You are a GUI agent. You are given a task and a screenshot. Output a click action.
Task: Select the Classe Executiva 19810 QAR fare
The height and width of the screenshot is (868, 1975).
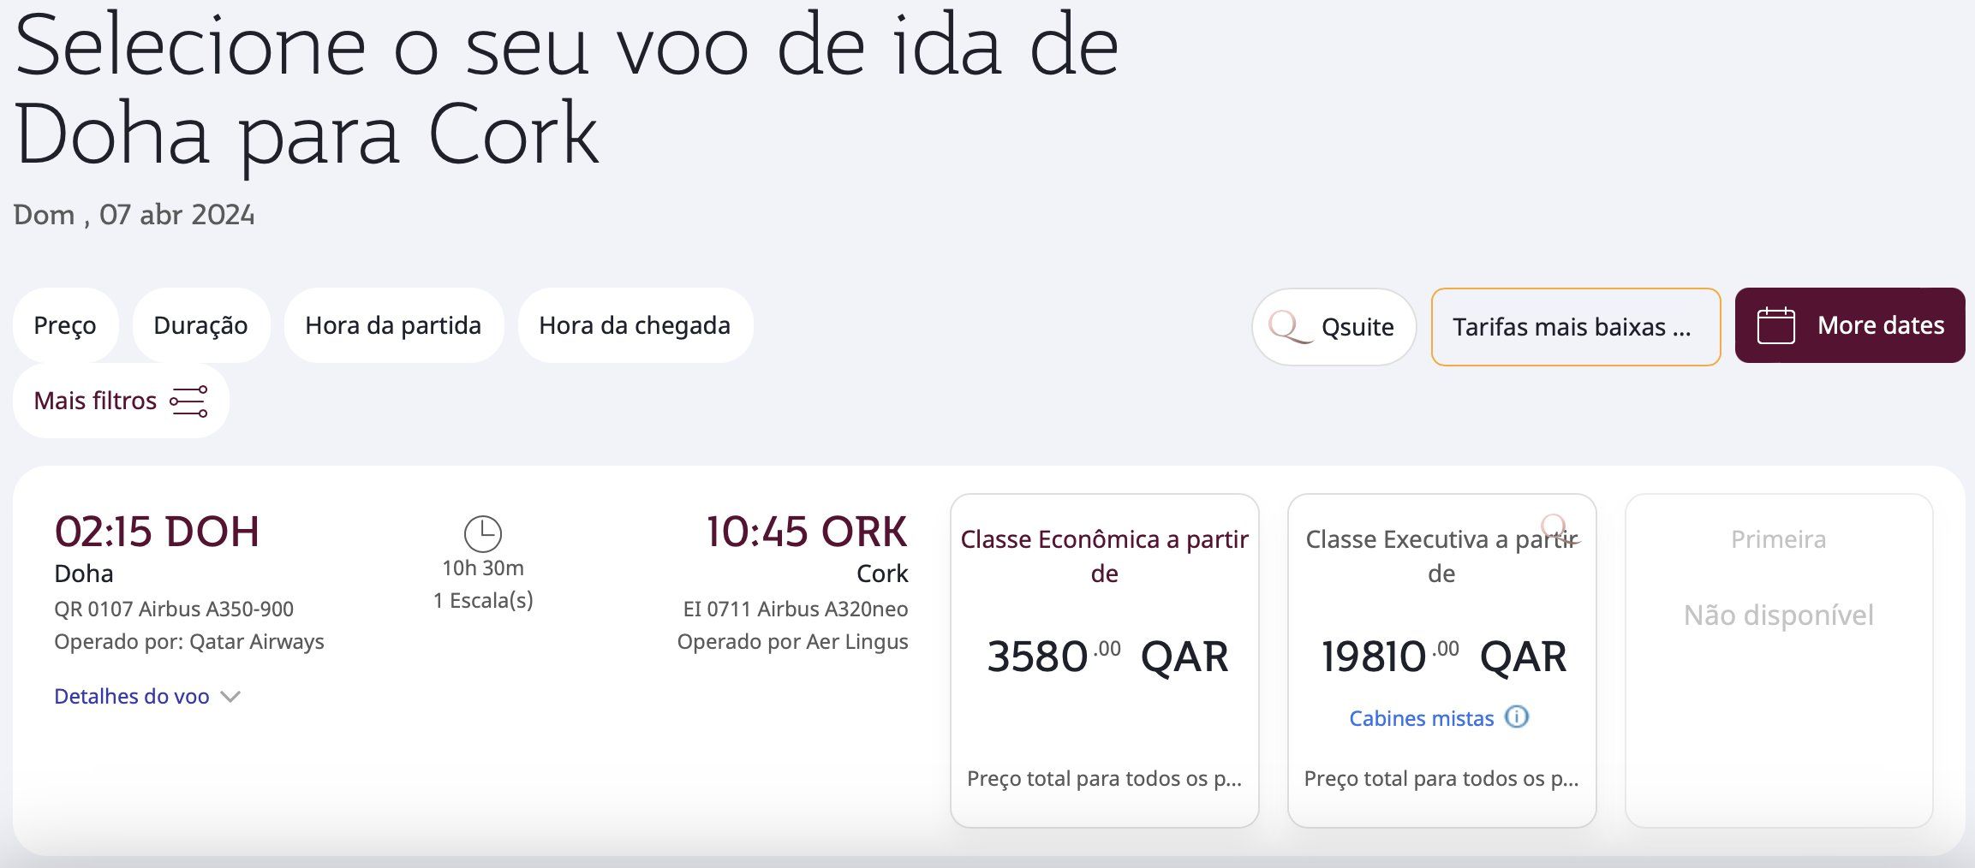click(x=1442, y=661)
